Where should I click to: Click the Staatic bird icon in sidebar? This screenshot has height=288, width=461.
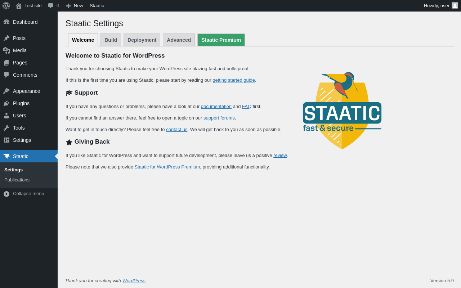pyautogui.click(x=6, y=156)
